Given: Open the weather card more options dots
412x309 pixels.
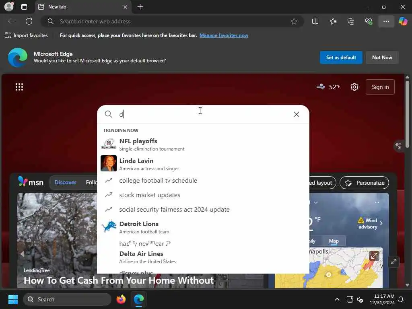Looking at the screenshot, I should coord(377,202).
